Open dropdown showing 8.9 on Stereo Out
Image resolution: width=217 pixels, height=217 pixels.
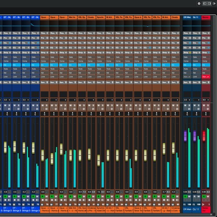(206, 100)
